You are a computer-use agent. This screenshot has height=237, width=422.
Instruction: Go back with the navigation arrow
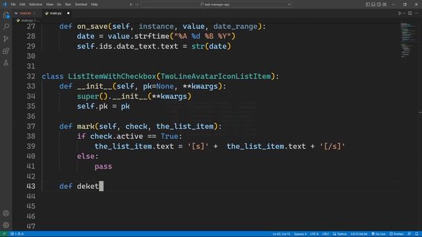(x=131, y=5)
